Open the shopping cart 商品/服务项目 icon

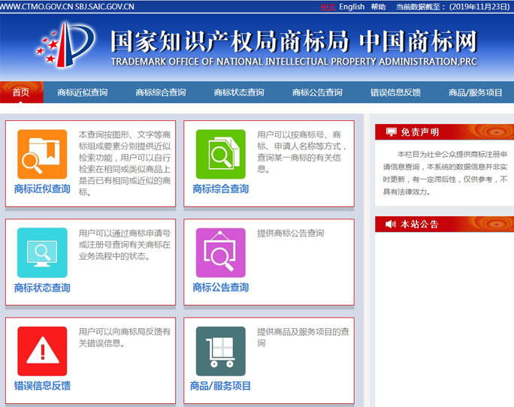click(x=221, y=351)
